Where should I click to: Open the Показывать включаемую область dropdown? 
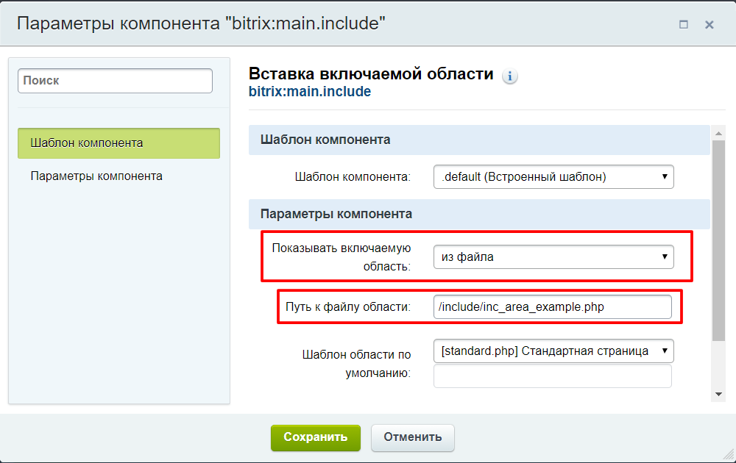[553, 256]
